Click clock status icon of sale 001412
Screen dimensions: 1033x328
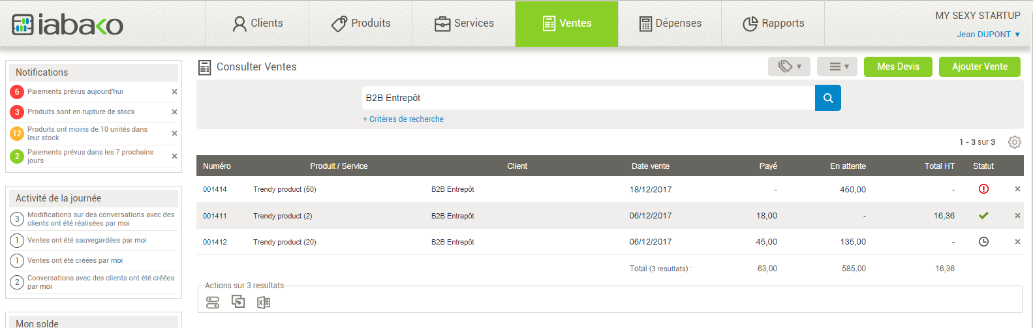point(983,242)
